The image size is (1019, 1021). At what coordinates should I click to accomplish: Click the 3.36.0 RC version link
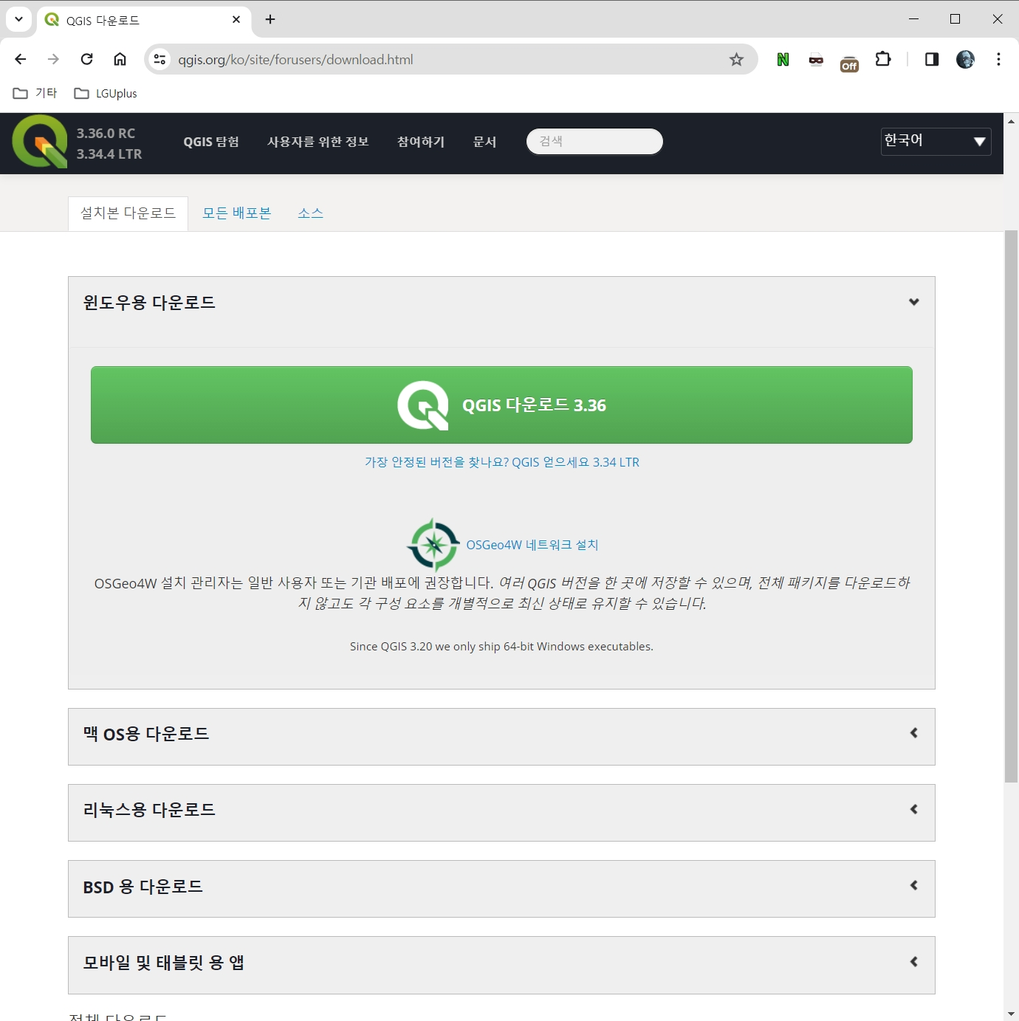[x=106, y=134]
